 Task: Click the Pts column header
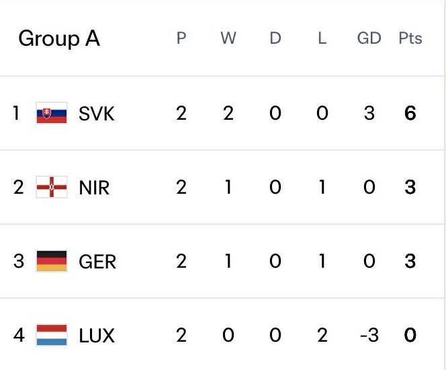click(x=410, y=38)
